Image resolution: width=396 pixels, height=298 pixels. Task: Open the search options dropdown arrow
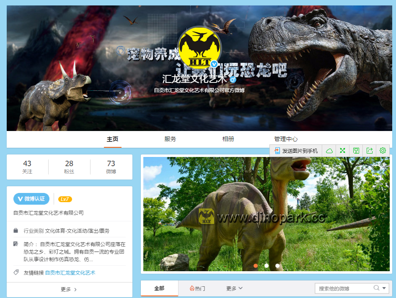pos(384,288)
